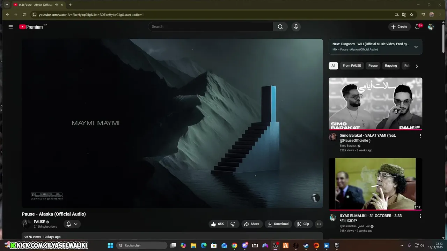Expand the Mix playlist panel
The height and width of the screenshot is (251, 447).
tap(416, 47)
